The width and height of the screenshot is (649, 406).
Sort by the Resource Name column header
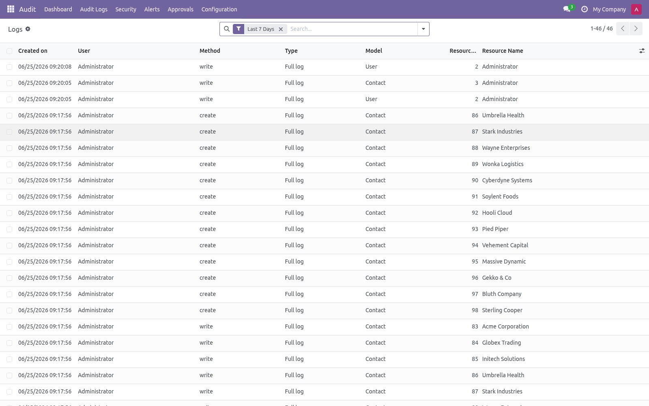click(503, 51)
